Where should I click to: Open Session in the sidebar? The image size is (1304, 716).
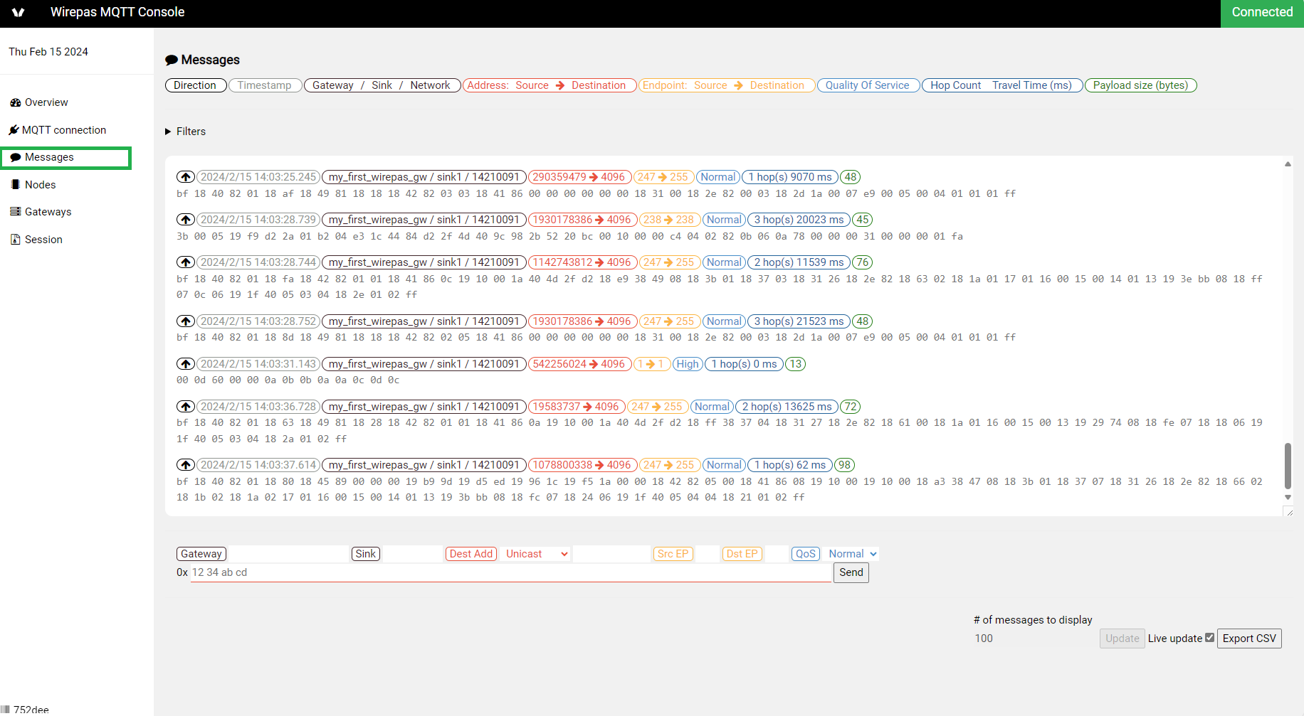tap(36, 240)
